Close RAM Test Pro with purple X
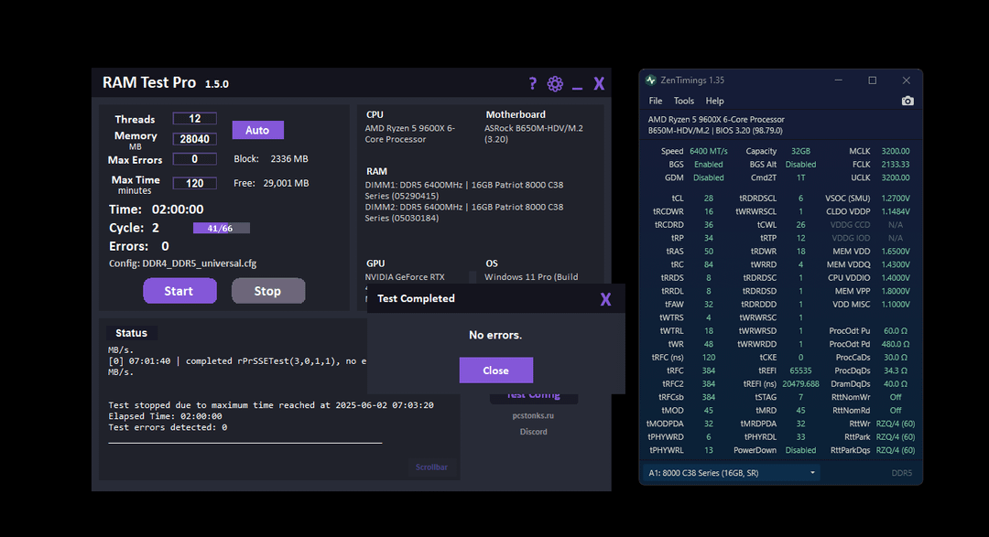The height and width of the screenshot is (537, 989). [x=599, y=84]
